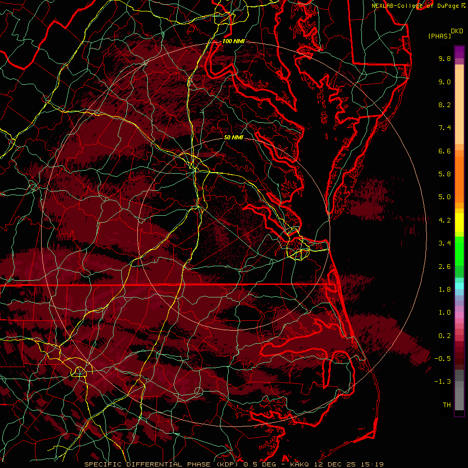Image resolution: width=468 pixels, height=468 pixels.
Task: Select the 3.4 scale label
Action: click(x=445, y=243)
